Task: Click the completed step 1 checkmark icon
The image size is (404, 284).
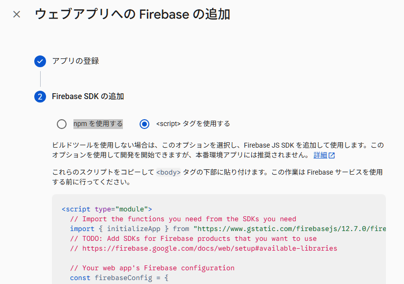Action: (x=40, y=61)
